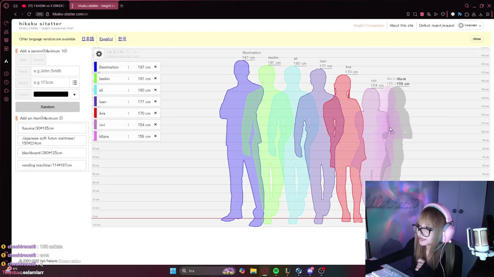Screen dimensions: 494x277
Task: Open the Windows Start menu
Action: 173,271
